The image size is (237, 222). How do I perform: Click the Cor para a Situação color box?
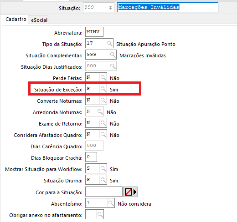(x=104, y=192)
